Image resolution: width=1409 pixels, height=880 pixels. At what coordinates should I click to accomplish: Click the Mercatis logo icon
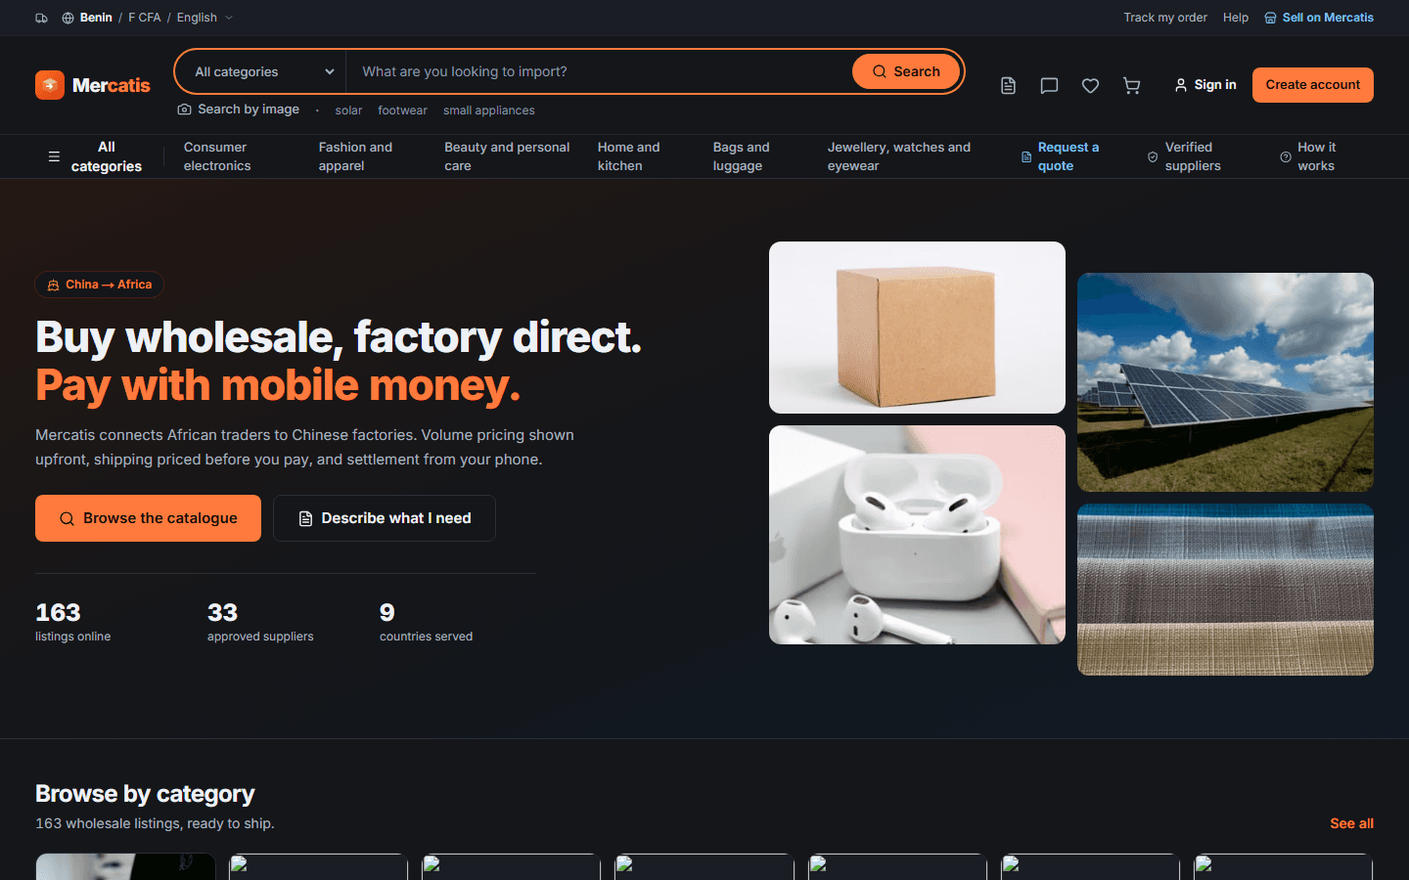[x=50, y=85]
